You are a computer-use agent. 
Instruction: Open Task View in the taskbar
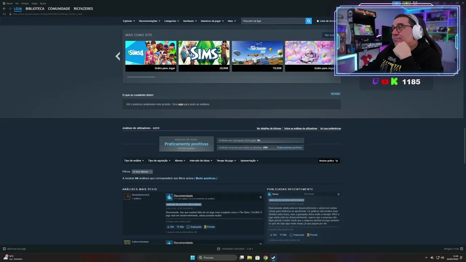241,258
